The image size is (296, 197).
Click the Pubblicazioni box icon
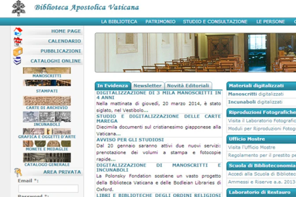point(18,51)
